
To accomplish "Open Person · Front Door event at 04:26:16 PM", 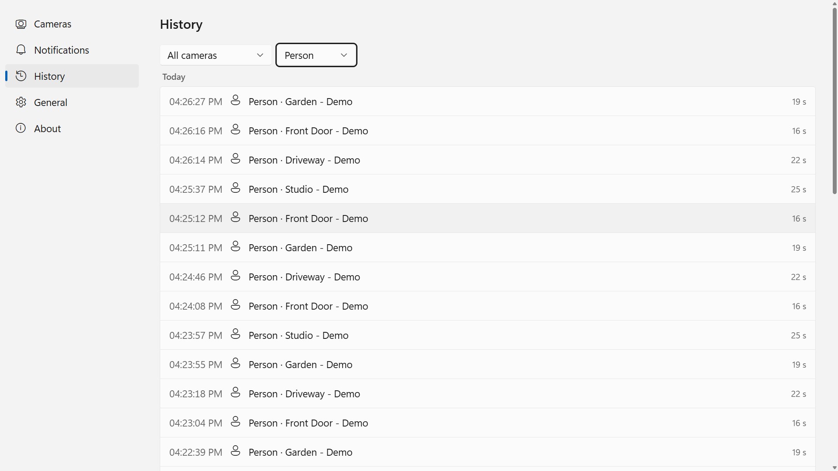I will tap(488, 131).
